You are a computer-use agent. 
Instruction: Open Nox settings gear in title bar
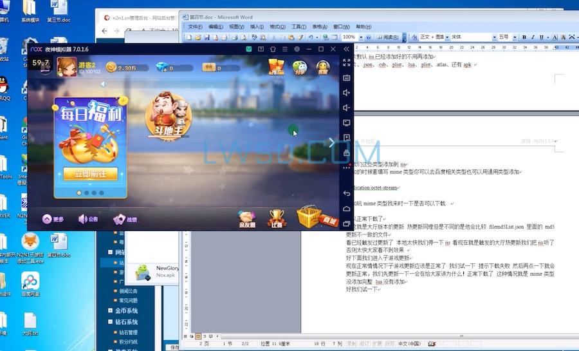297,49
